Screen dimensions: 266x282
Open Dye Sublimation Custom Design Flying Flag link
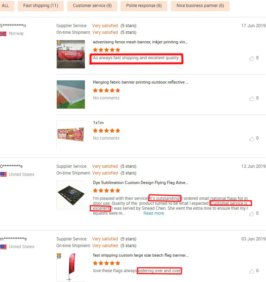point(140,183)
